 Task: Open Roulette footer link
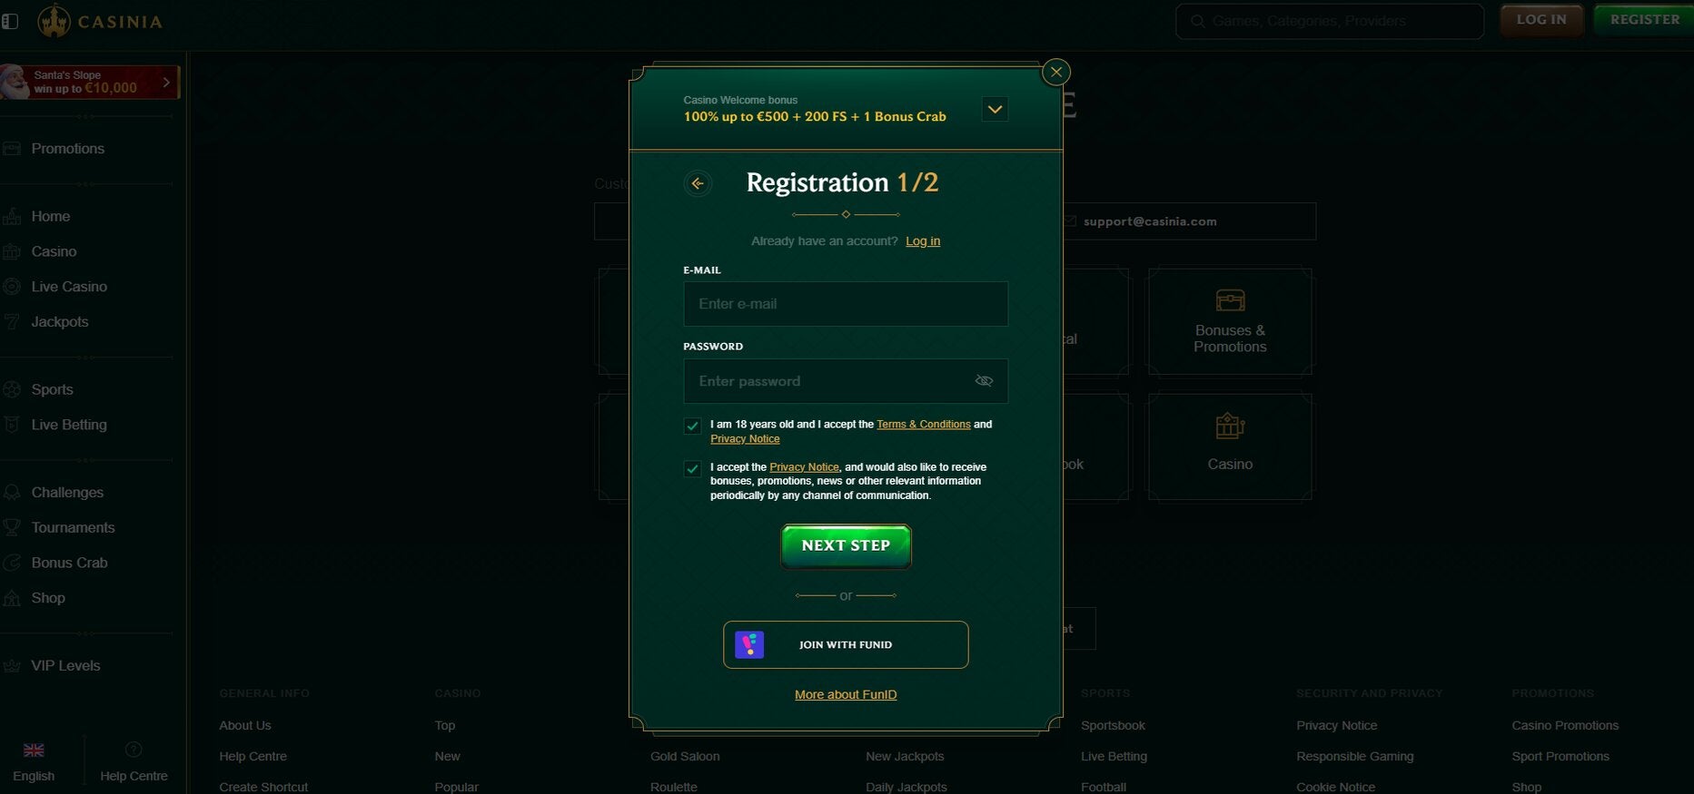coord(674,788)
